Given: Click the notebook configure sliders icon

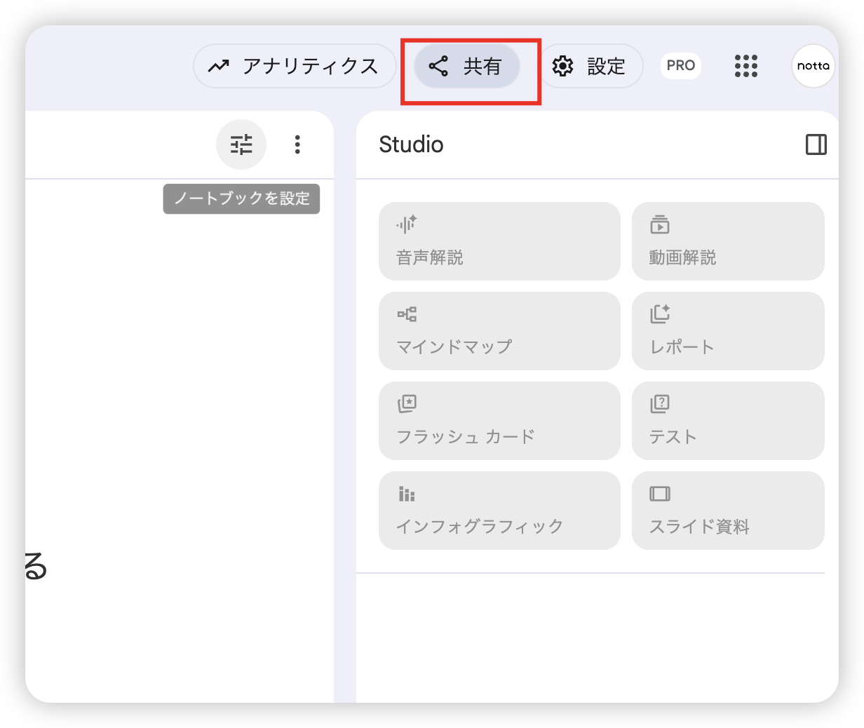Looking at the screenshot, I should (241, 145).
